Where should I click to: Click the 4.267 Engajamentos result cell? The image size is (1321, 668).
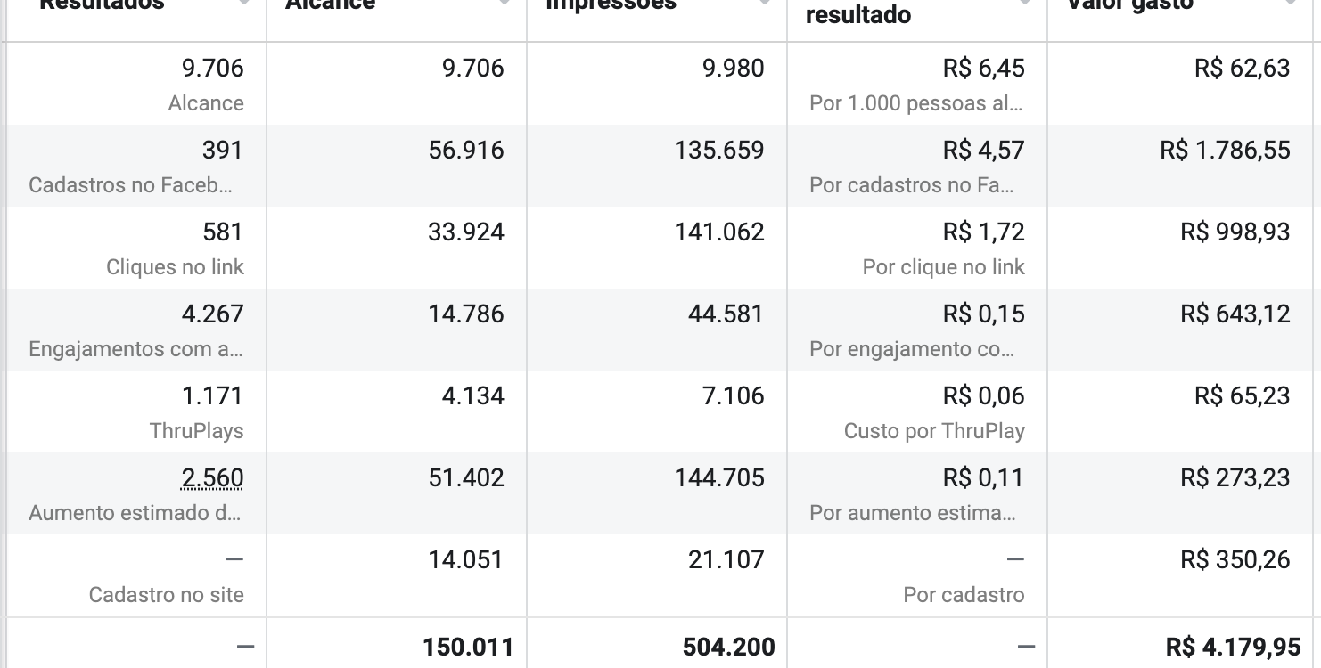135,330
